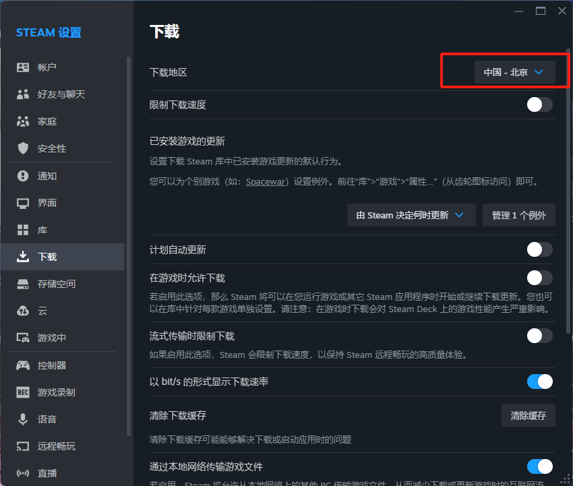
Task: Open the 由 Steam 决定何时更新 dropdown
Action: click(411, 215)
